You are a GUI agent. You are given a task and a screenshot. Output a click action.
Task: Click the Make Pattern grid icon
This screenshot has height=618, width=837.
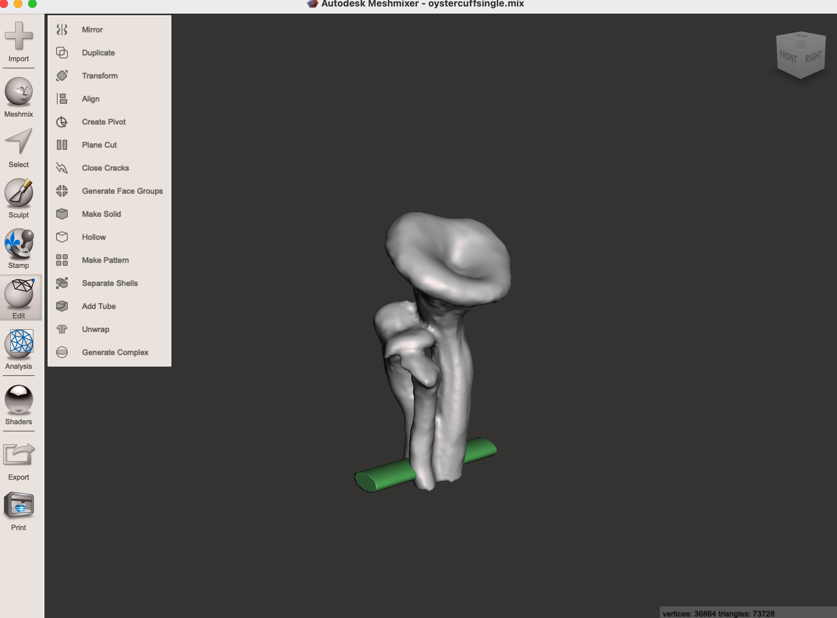(x=62, y=260)
